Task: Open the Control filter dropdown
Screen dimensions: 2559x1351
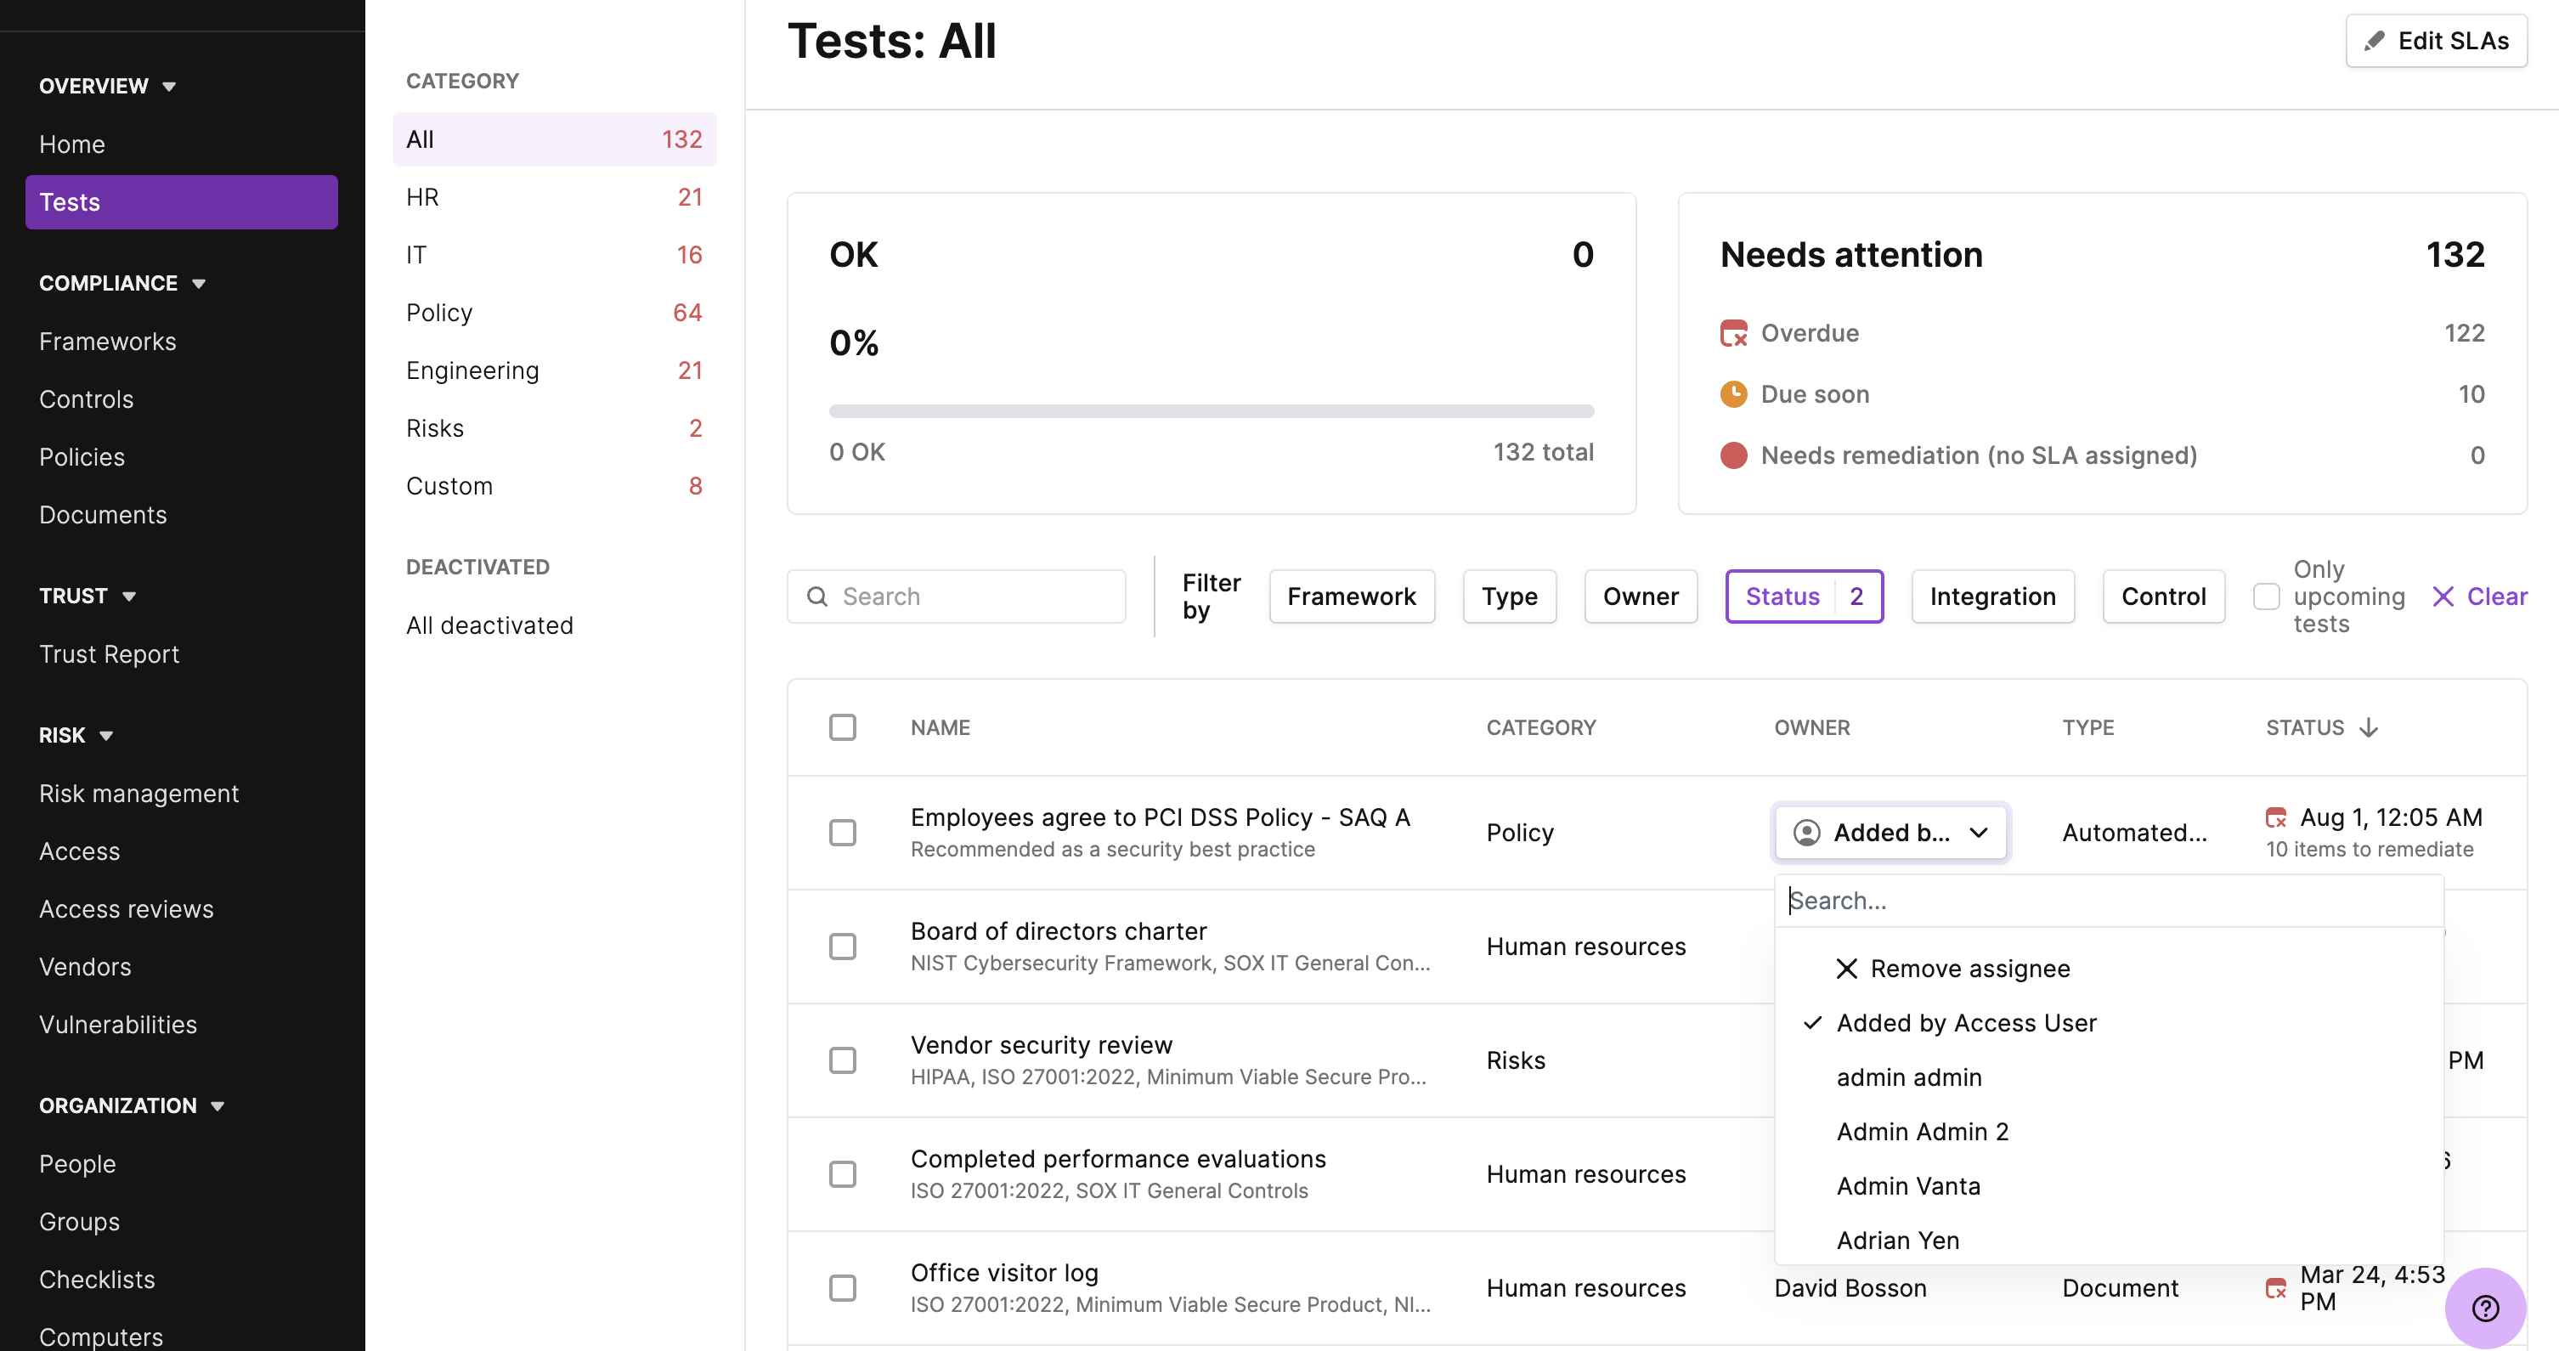Action: [x=2162, y=596]
